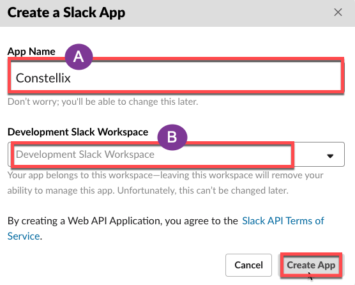Focus the App Name input field
This screenshot has height=285, width=355.
click(x=176, y=75)
